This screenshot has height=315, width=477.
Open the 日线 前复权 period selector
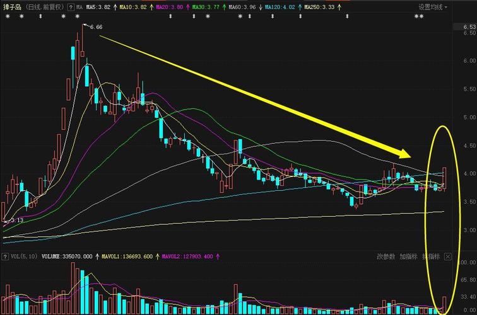[44, 7]
